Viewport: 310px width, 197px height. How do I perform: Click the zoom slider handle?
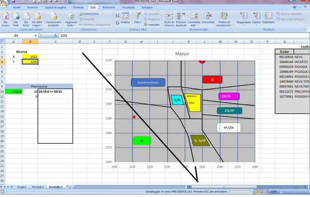click(x=295, y=192)
